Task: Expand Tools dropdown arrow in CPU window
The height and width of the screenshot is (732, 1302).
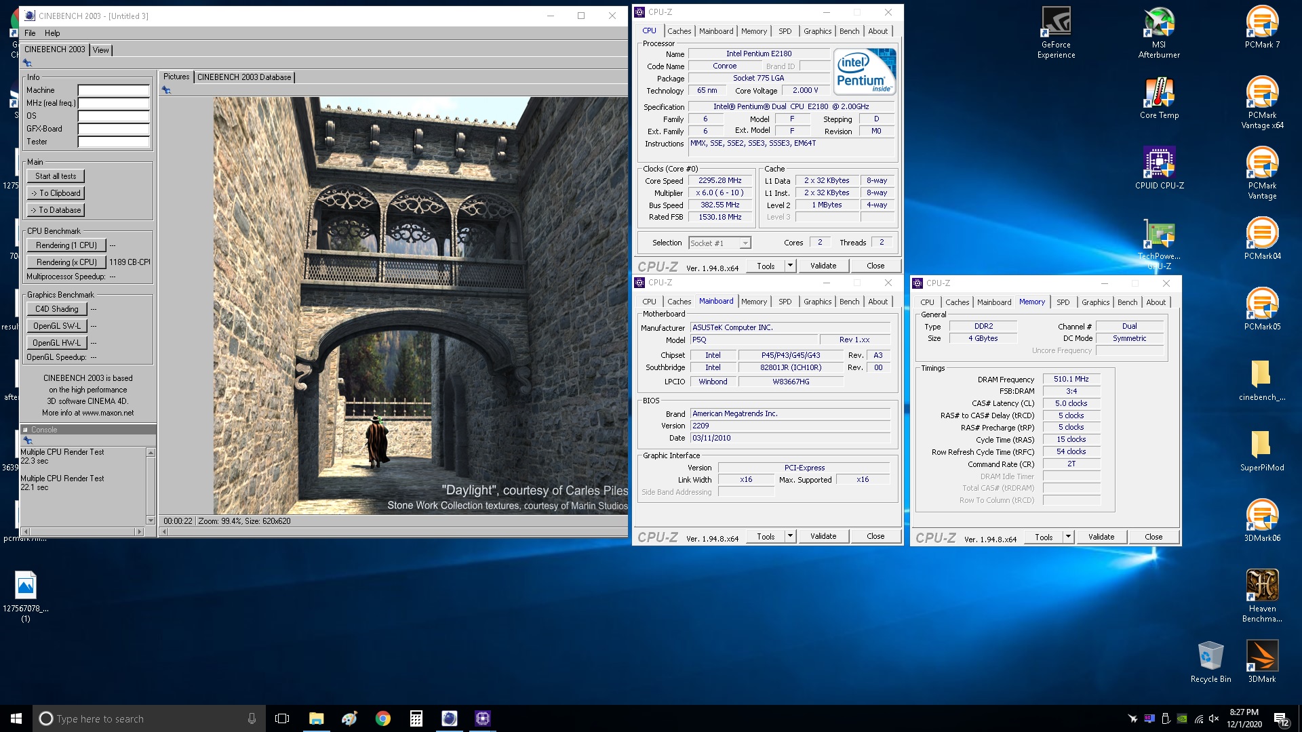Action: coord(790,266)
